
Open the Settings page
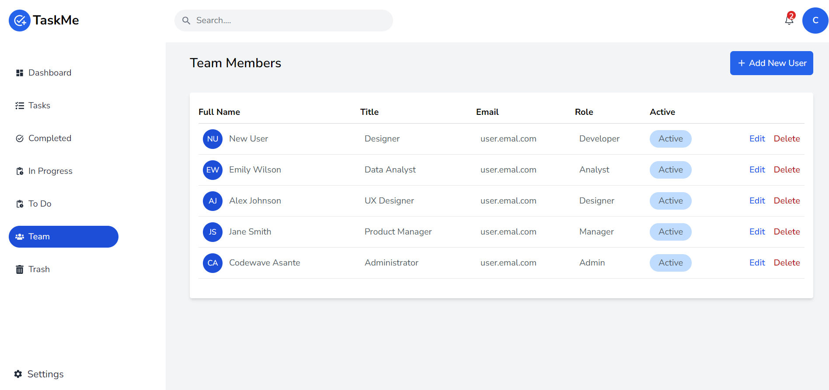[x=39, y=374]
